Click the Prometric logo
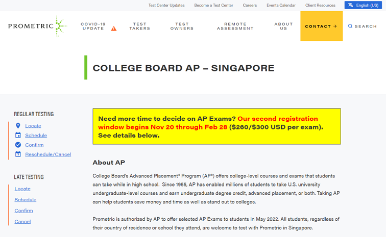Screen dimensions: 386x237 point(37,26)
